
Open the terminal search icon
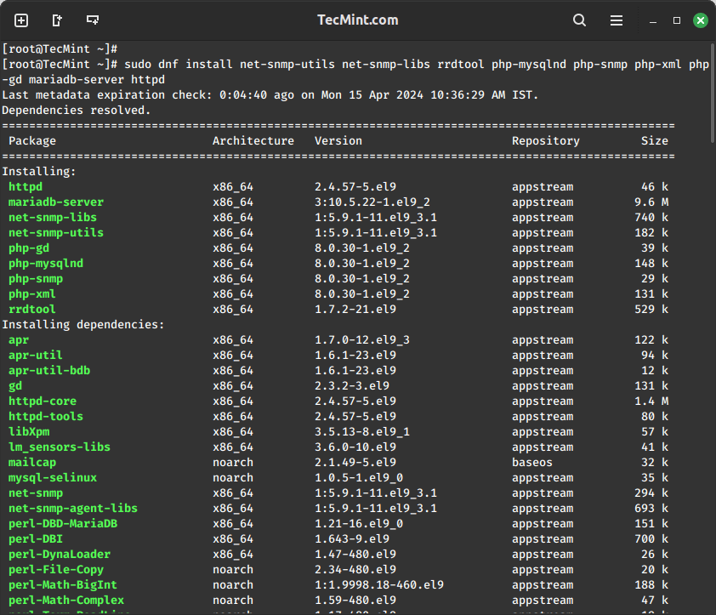pyautogui.click(x=579, y=20)
